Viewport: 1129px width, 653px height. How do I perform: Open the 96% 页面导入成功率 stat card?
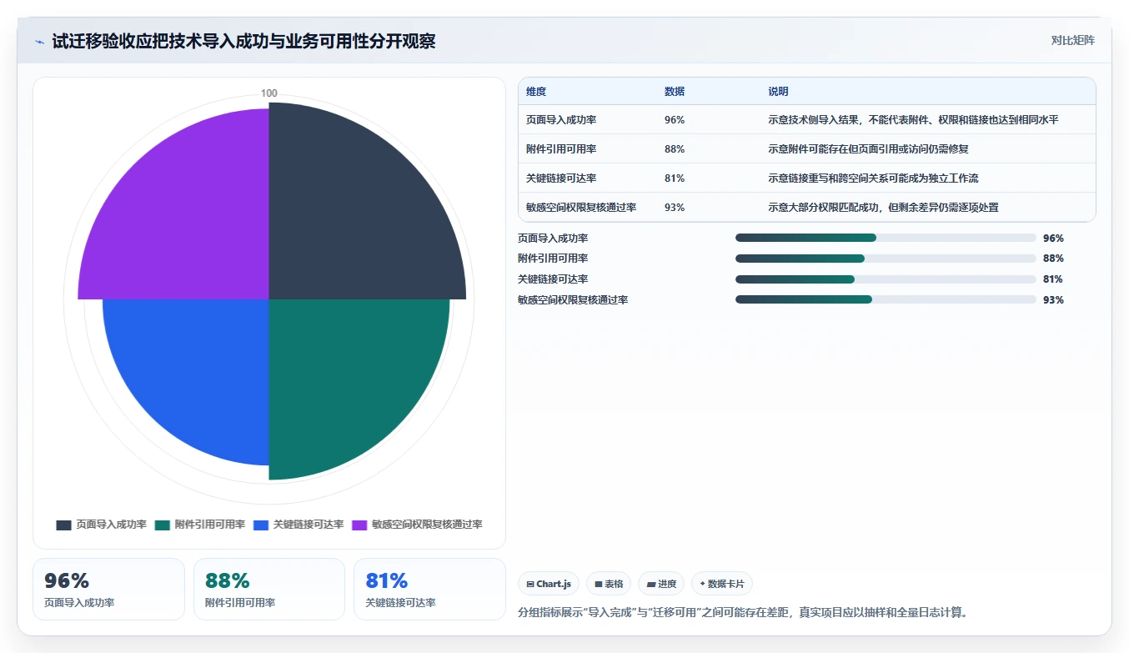pos(108,590)
